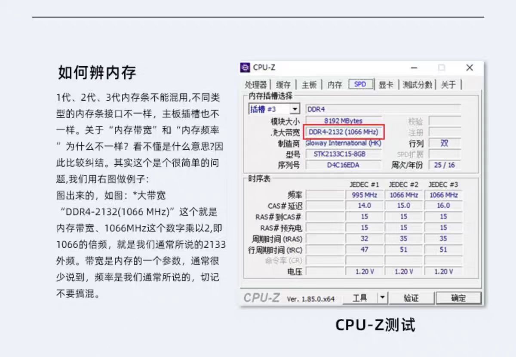Select the serial number field showing D4C16EDA
The image size is (516, 357).
(x=343, y=165)
